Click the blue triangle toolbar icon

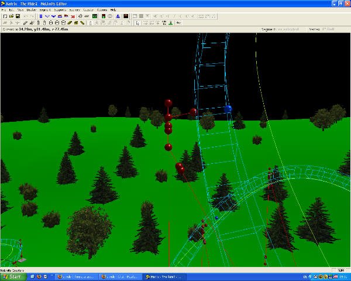[118, 16]
